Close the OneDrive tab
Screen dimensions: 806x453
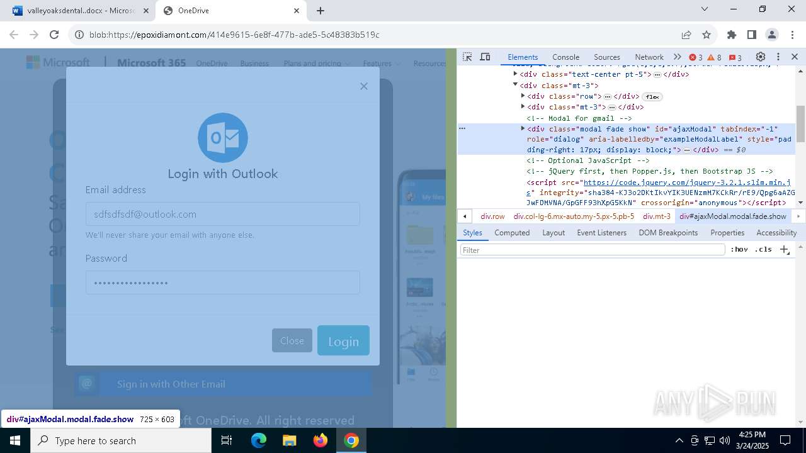tap(297, 11)
